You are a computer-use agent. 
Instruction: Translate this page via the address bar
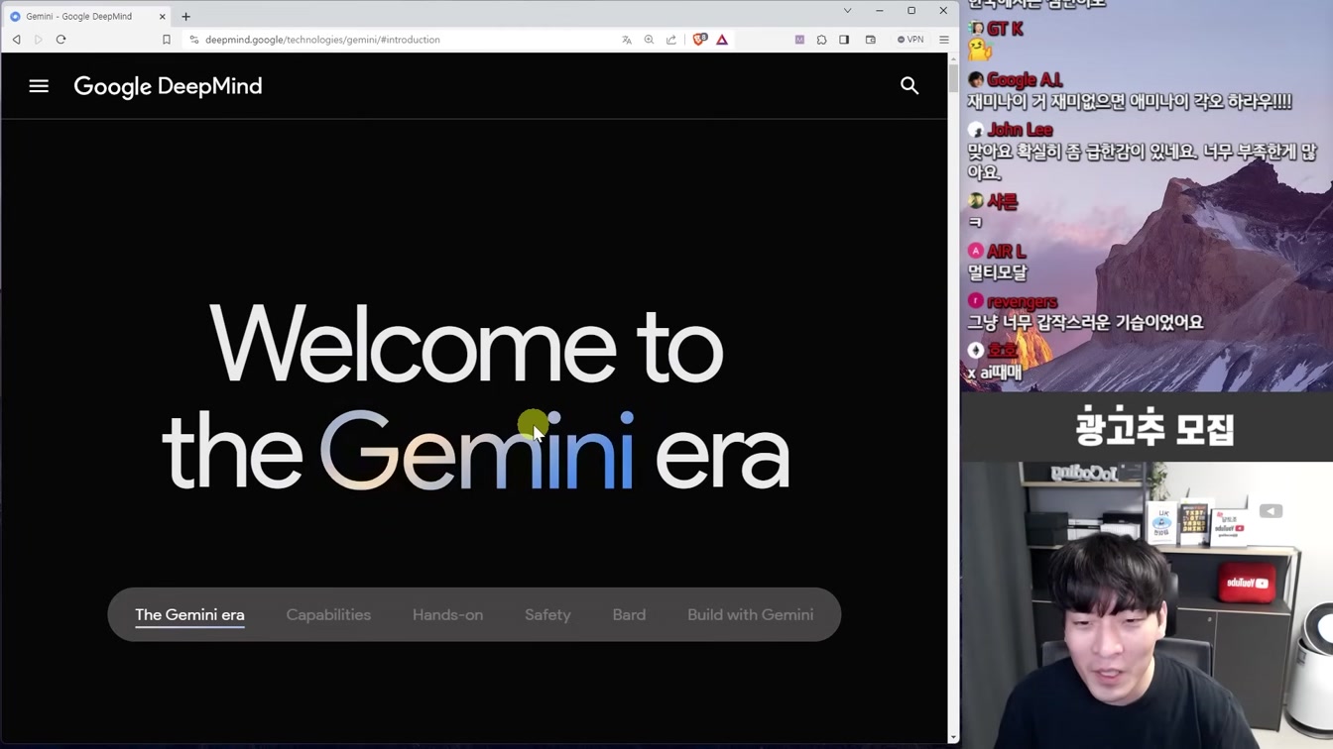627,40
